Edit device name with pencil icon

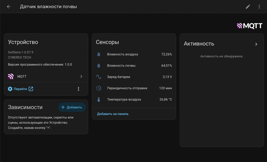pos(248,6)
